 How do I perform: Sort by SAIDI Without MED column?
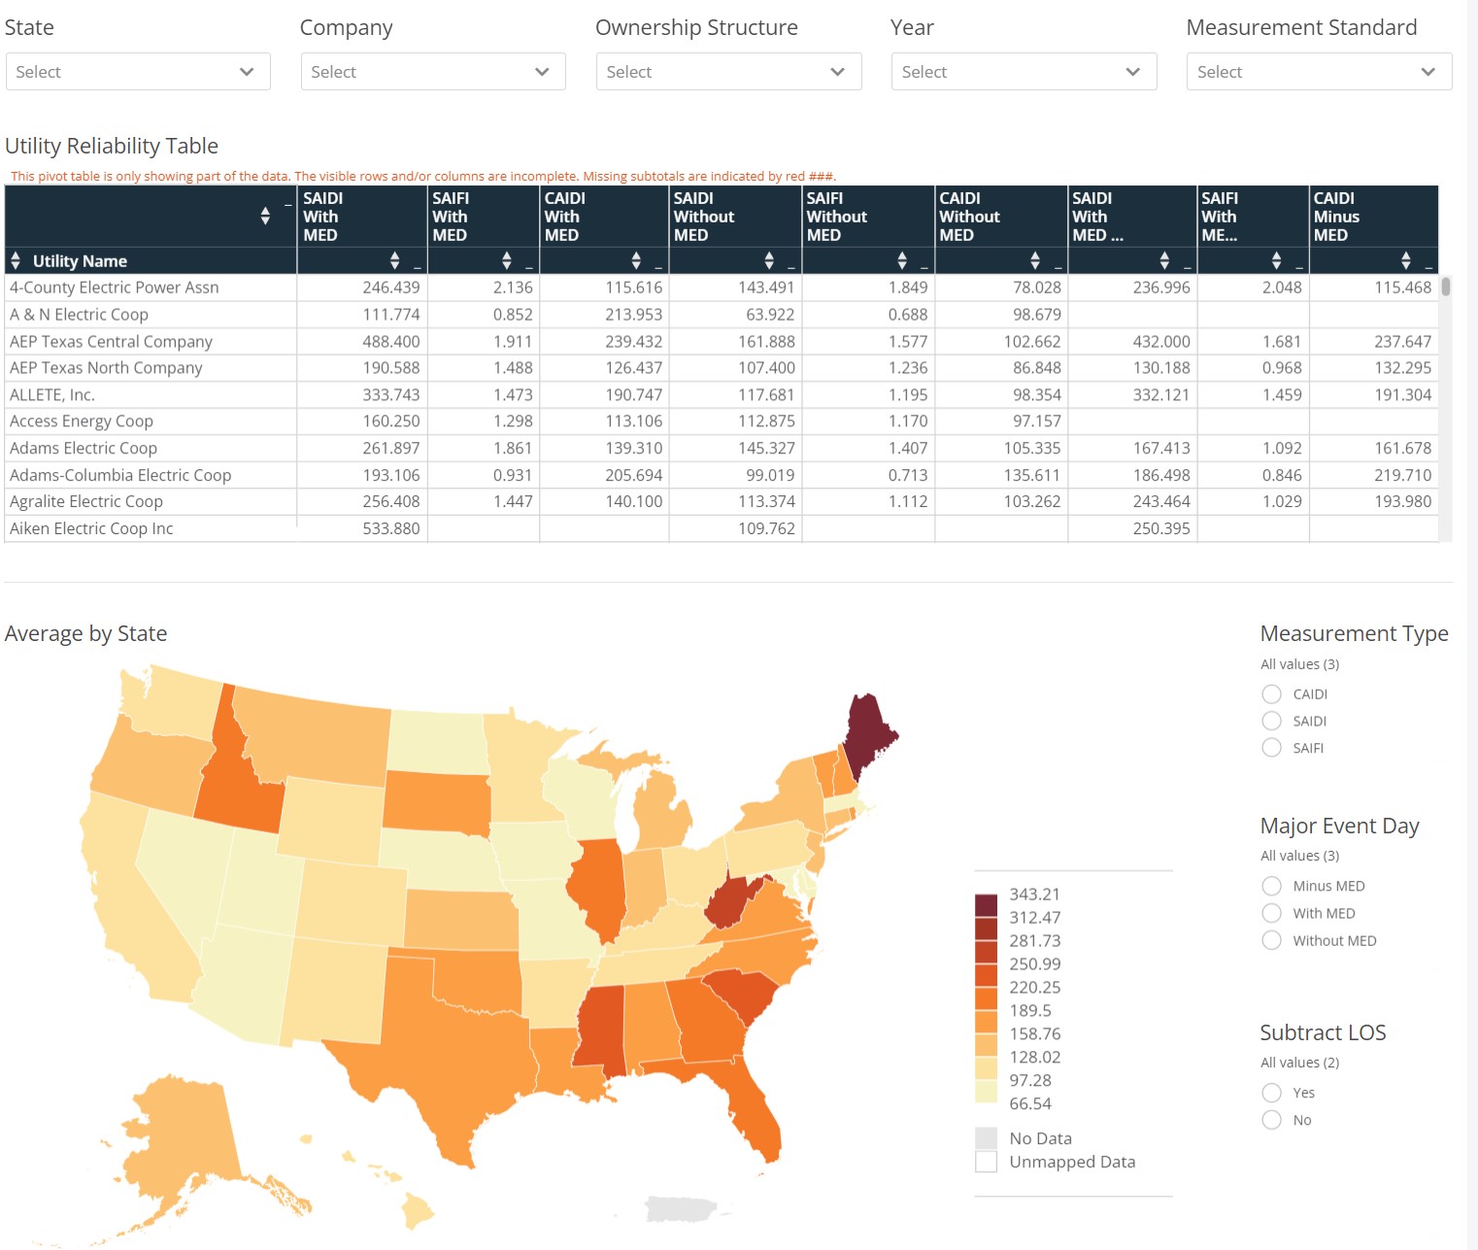[x=769, y=260]
